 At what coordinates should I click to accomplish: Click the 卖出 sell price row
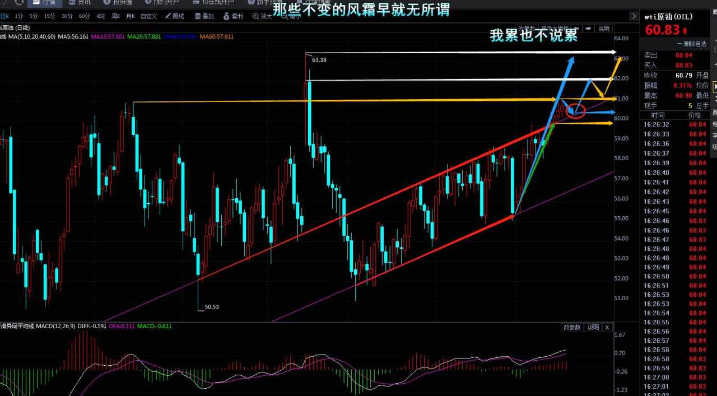pyautogui.click(x=676, y=55)
